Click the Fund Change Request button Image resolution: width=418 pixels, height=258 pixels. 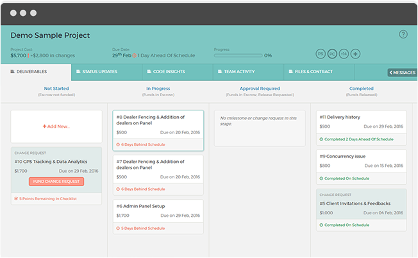tap(56, 182)
